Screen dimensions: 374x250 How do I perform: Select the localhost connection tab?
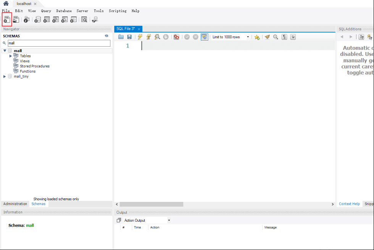click(24, 4)
